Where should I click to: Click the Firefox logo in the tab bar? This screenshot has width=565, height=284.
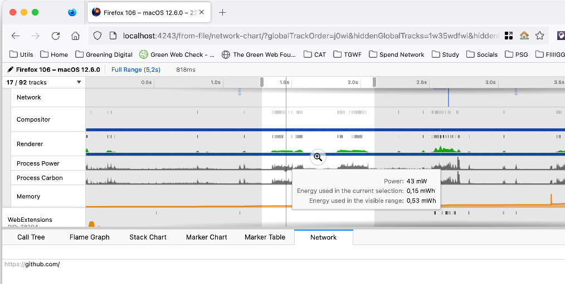tap(72, 12)
